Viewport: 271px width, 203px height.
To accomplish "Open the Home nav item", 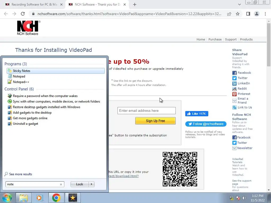I will point(201,39).
